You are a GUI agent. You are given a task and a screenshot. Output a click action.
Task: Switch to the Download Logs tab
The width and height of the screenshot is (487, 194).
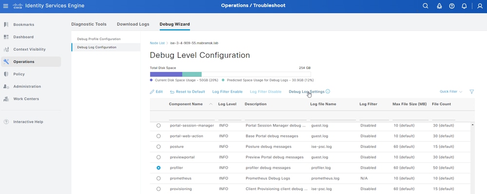[x=133, y=24]
